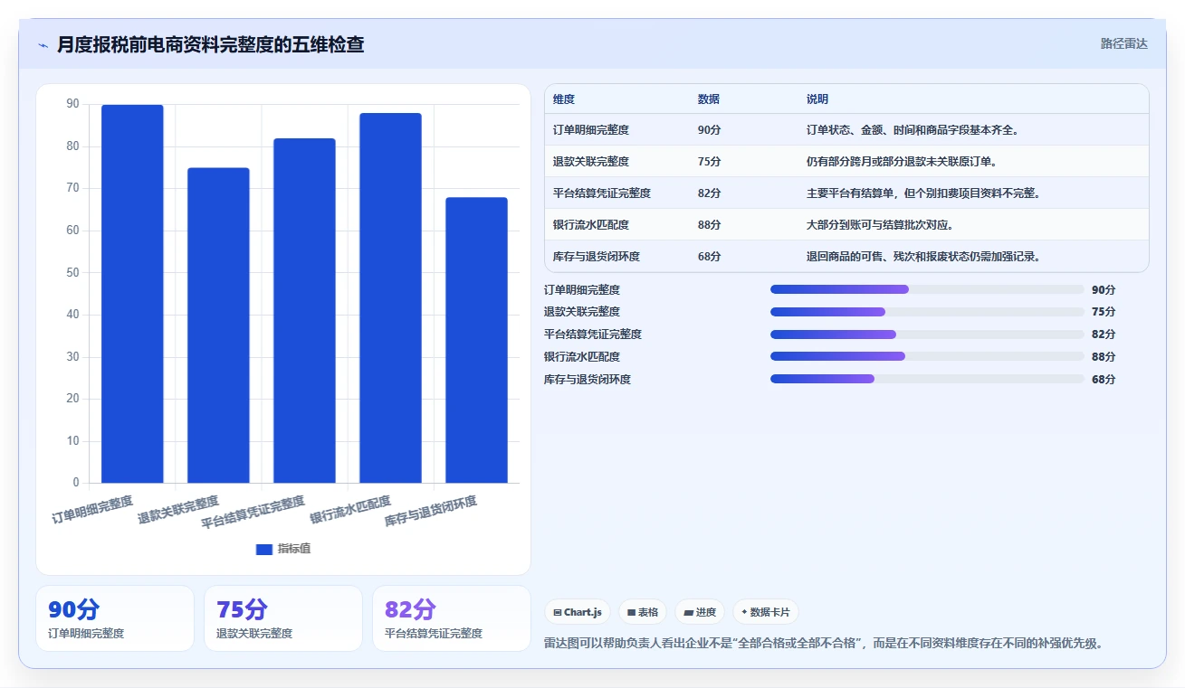Click the 表格 tag chip
1185x688 pixels.
pos(642,612)
